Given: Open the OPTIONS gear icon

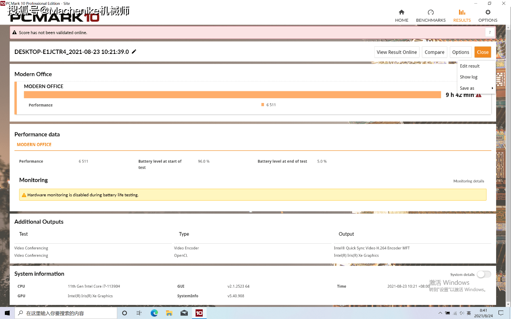Looking at the screenshot, I should point(488,12).
